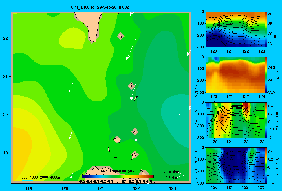Click the vel. E color scale bar

[266, 165]
